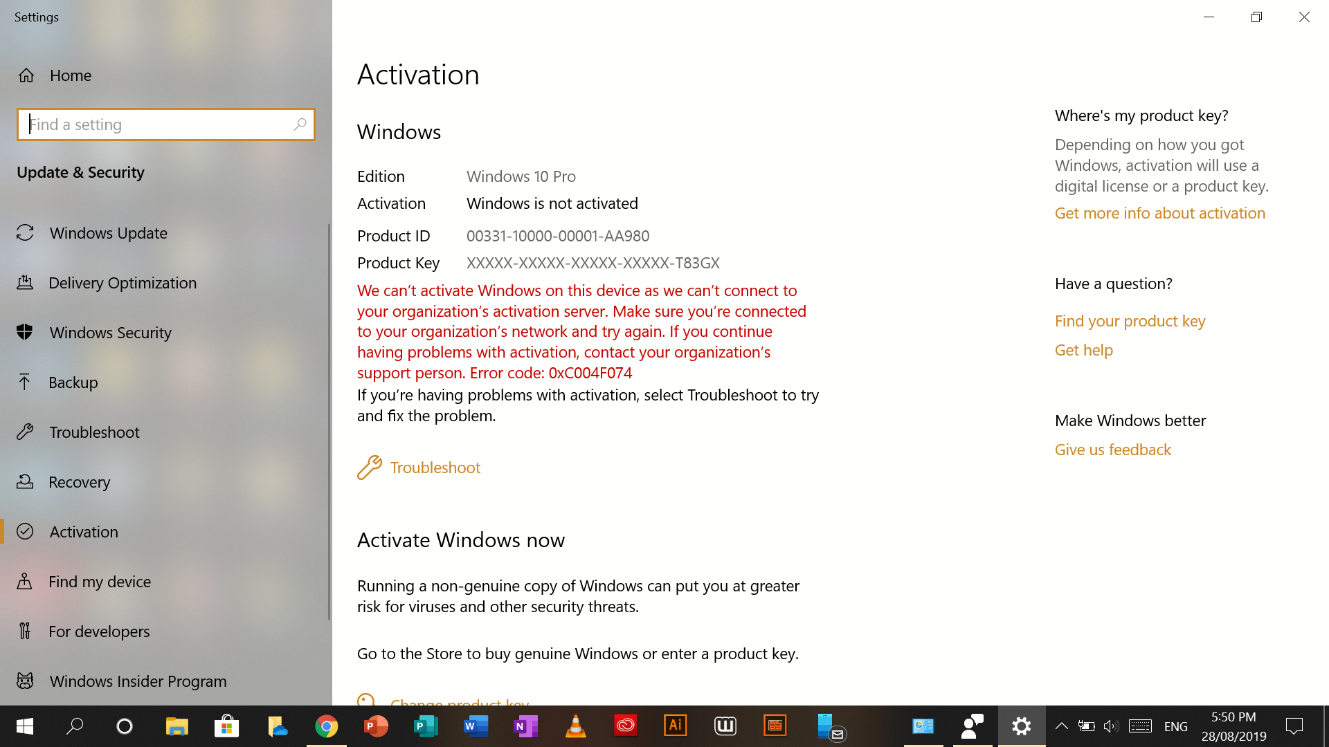This screenshot has height=747, width=1329.
Task: Click the Get help link
Action: 1083,350
